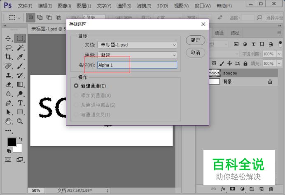
Task: Expand the collapsed right panel dock
Action: [280, 26]
